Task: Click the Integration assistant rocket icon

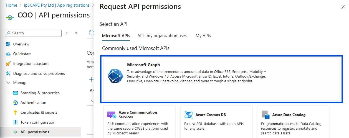Action: point(8,64)
